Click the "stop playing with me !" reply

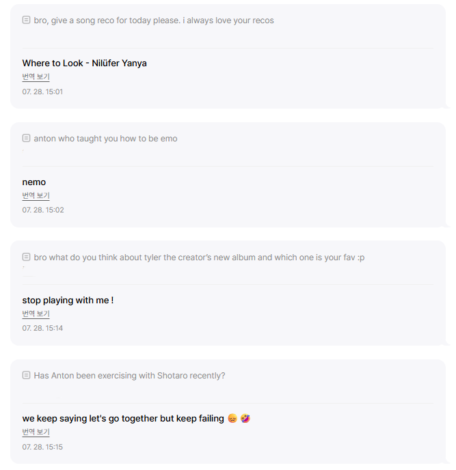coord(68,301)
